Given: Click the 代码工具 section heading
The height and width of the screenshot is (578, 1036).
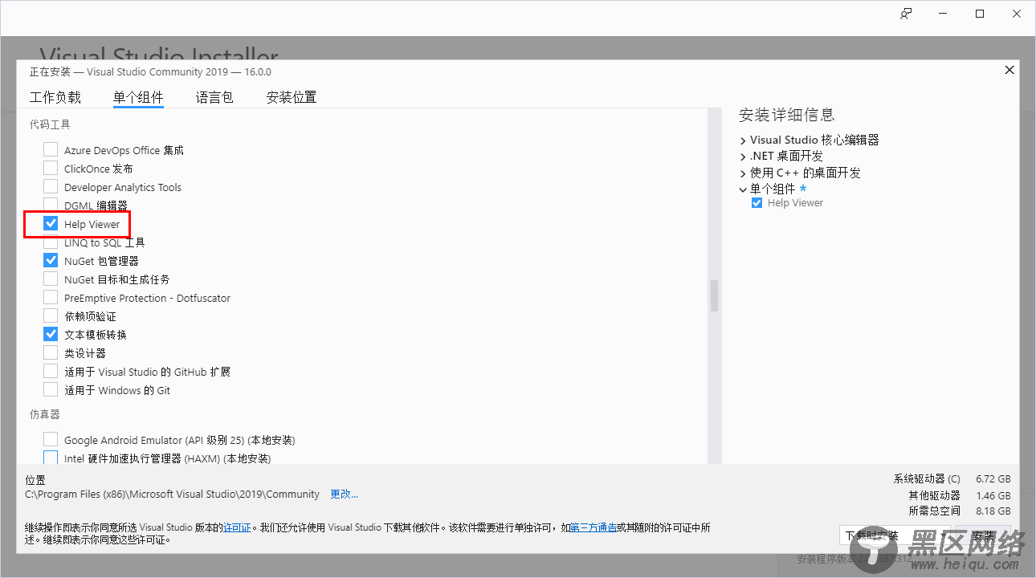Looking at the screenshot, I should point(50,124).
